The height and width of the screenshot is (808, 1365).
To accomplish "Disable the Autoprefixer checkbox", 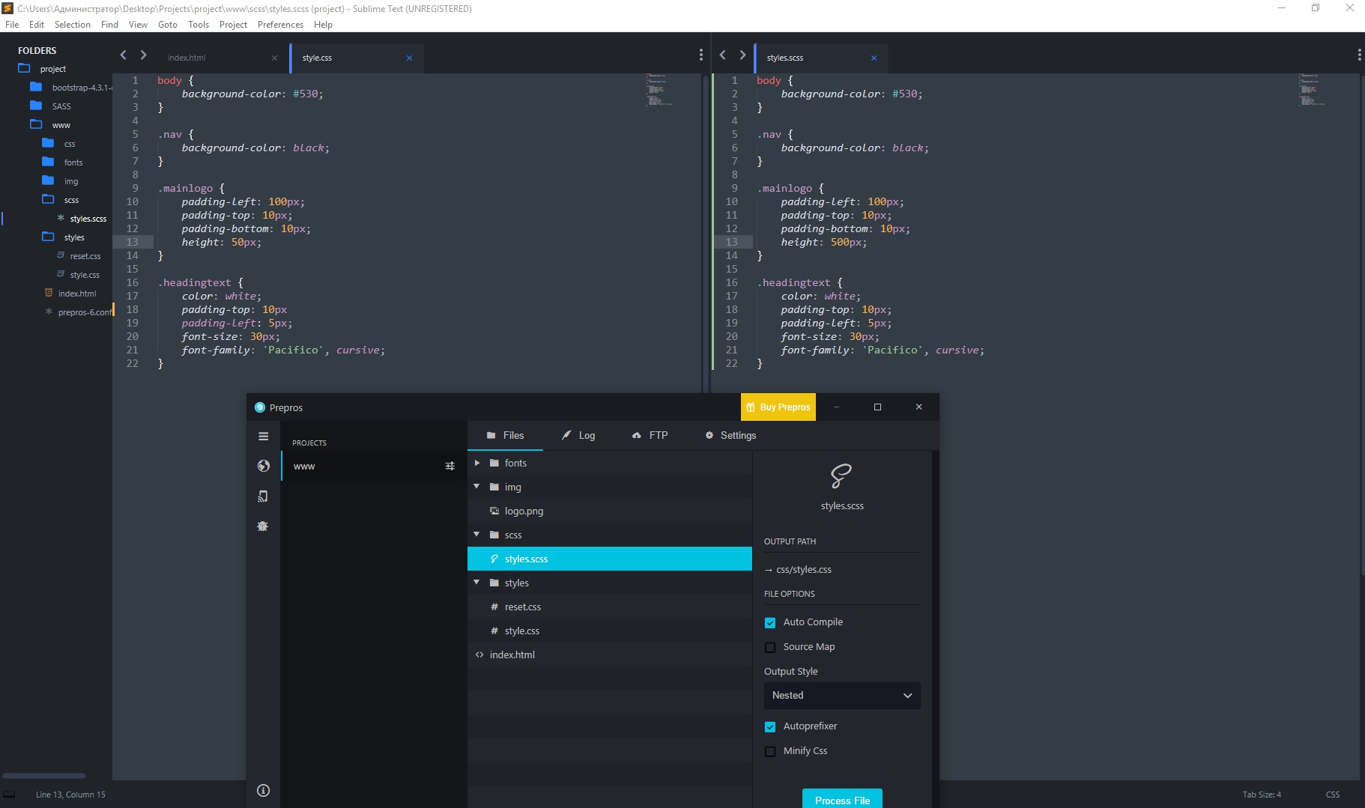I will (770, 726).
